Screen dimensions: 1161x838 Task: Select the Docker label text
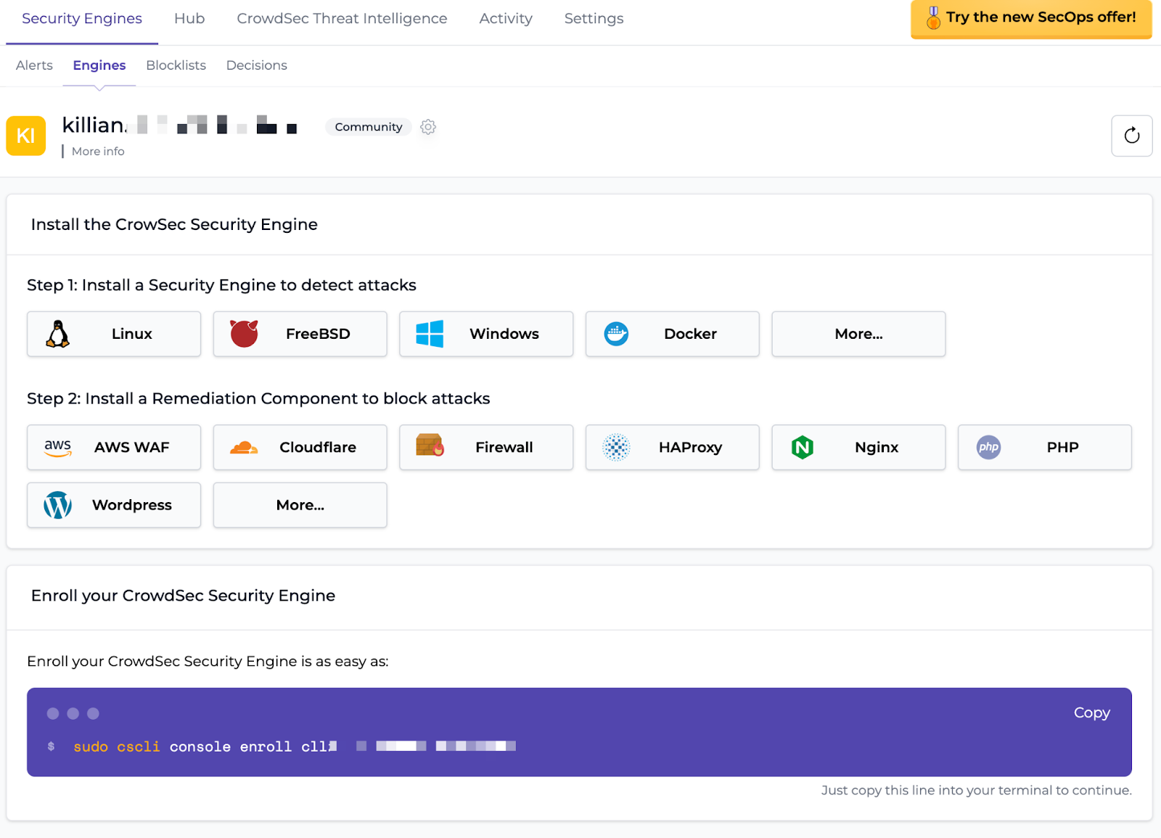coord(690,334)
